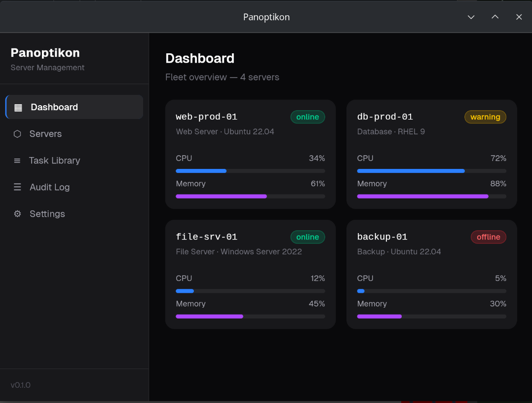Viewport: 532px width, 403px height.
Task: Click the Audit Log list icon
Action: click(x=17, y=187)
